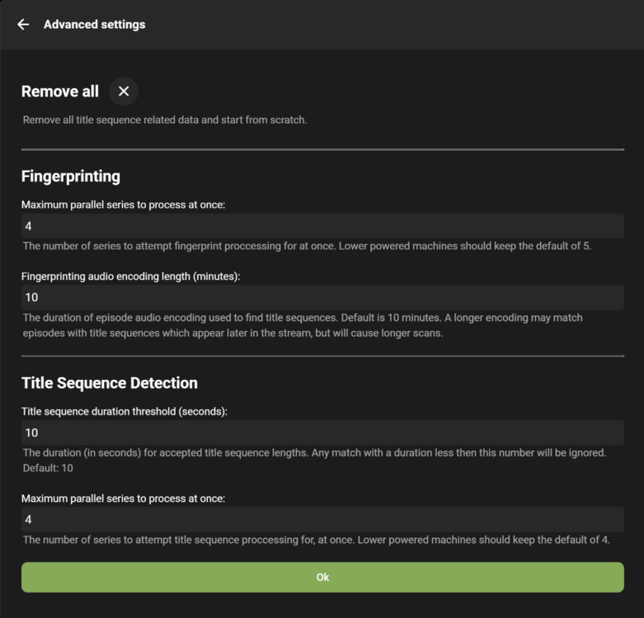Click the Remove all heading
644x618 pixels.
coord(60,91)
